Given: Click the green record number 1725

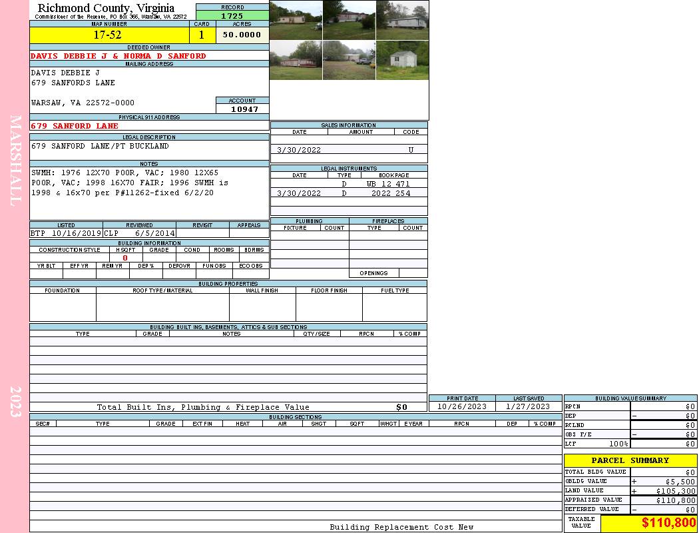Looking at the screenshot, I should coord(232,15).
